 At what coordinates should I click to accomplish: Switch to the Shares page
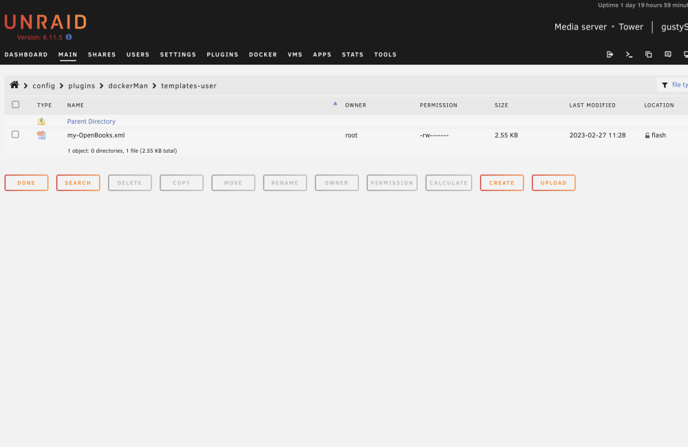coord(102,54)
